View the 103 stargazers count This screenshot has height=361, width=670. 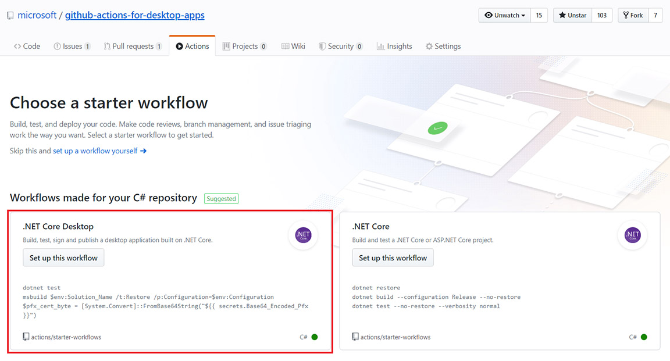point(602,16)
